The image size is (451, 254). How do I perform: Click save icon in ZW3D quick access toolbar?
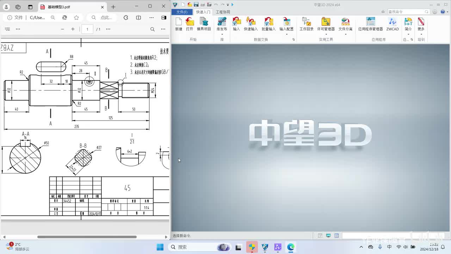tap(196, 5)
